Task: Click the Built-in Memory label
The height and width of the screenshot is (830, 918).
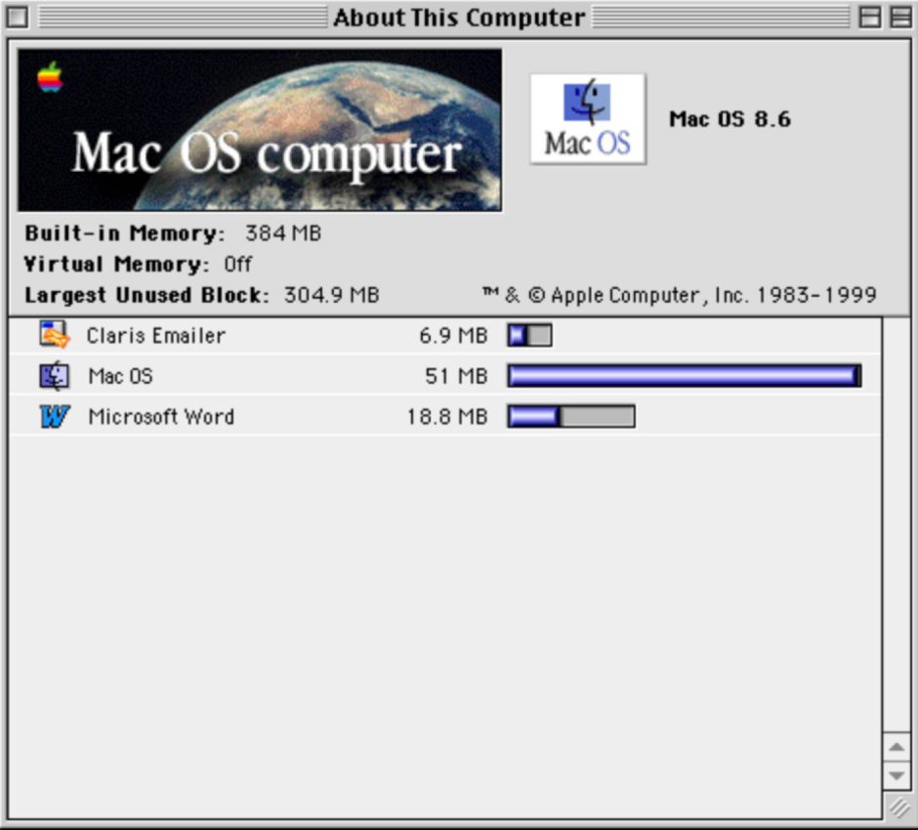Action: tap(125, 233)
